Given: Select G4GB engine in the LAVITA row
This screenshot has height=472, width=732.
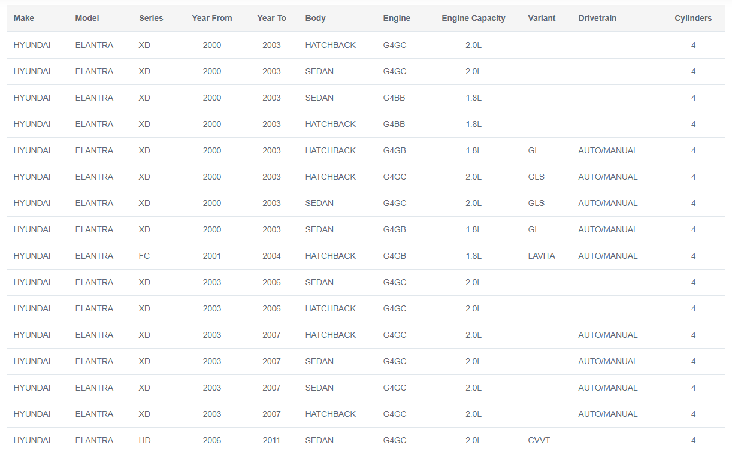Looking at the screenshot, I should coord(395,256).
